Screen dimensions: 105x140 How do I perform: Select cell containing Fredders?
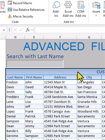[15, 97]
